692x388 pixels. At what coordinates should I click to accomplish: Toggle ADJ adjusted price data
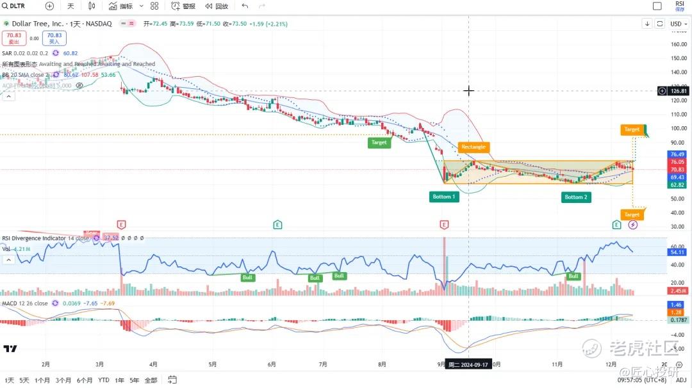(681, 380)
